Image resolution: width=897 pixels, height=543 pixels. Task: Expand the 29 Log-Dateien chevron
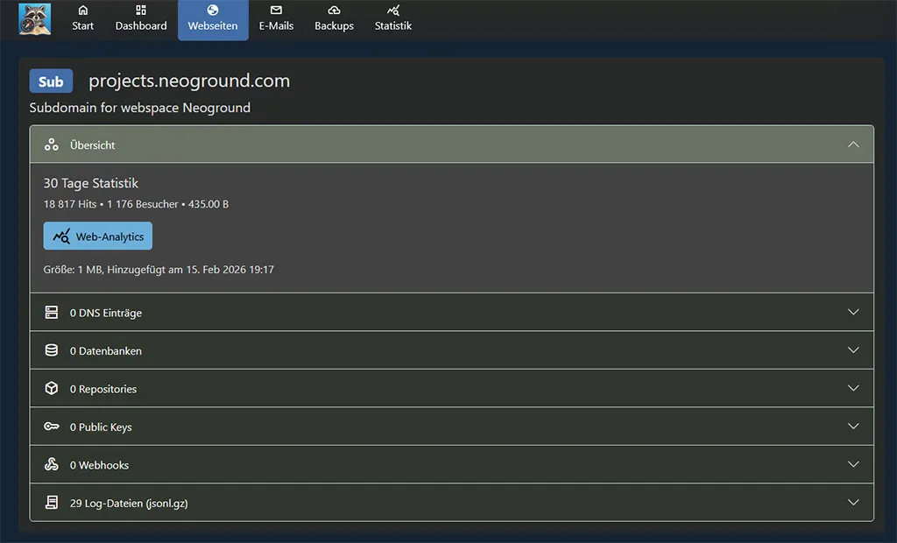(853, 503)
